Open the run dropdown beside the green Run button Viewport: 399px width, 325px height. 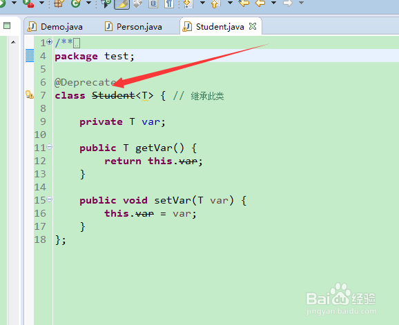[x=14, y=3]
